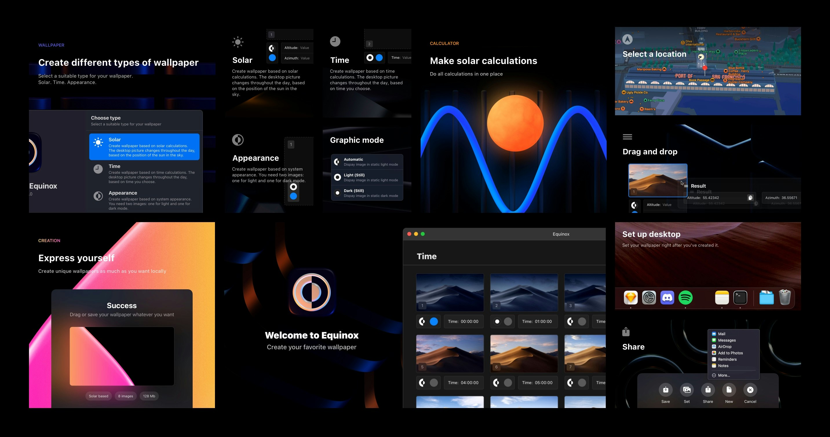The width and height of the screenshot is (830, 437).
Task: Open Discord from the dock
Action: tap(667, 297)
